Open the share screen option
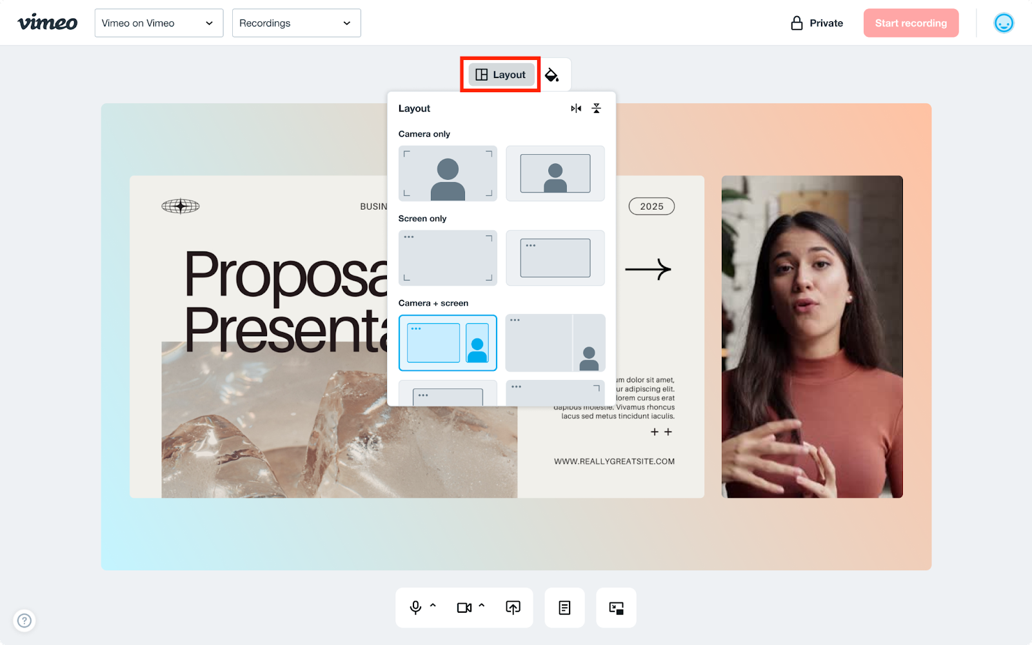 (x=513, y=608)
